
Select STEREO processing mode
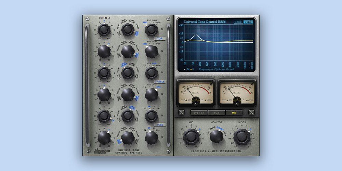pos(199,113)
